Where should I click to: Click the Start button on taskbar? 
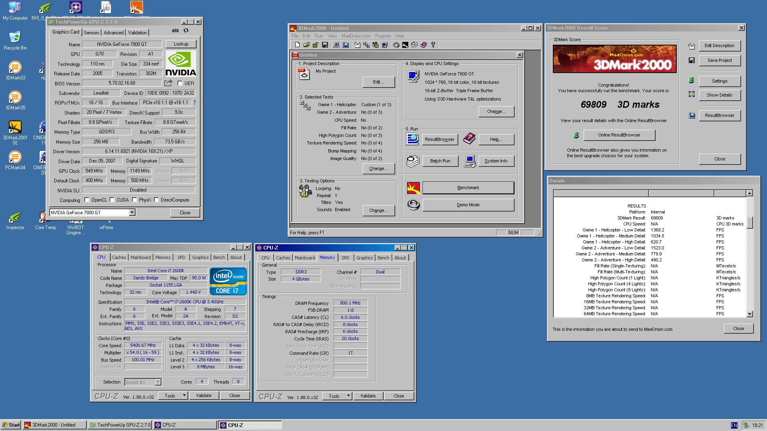coord(11,425)
